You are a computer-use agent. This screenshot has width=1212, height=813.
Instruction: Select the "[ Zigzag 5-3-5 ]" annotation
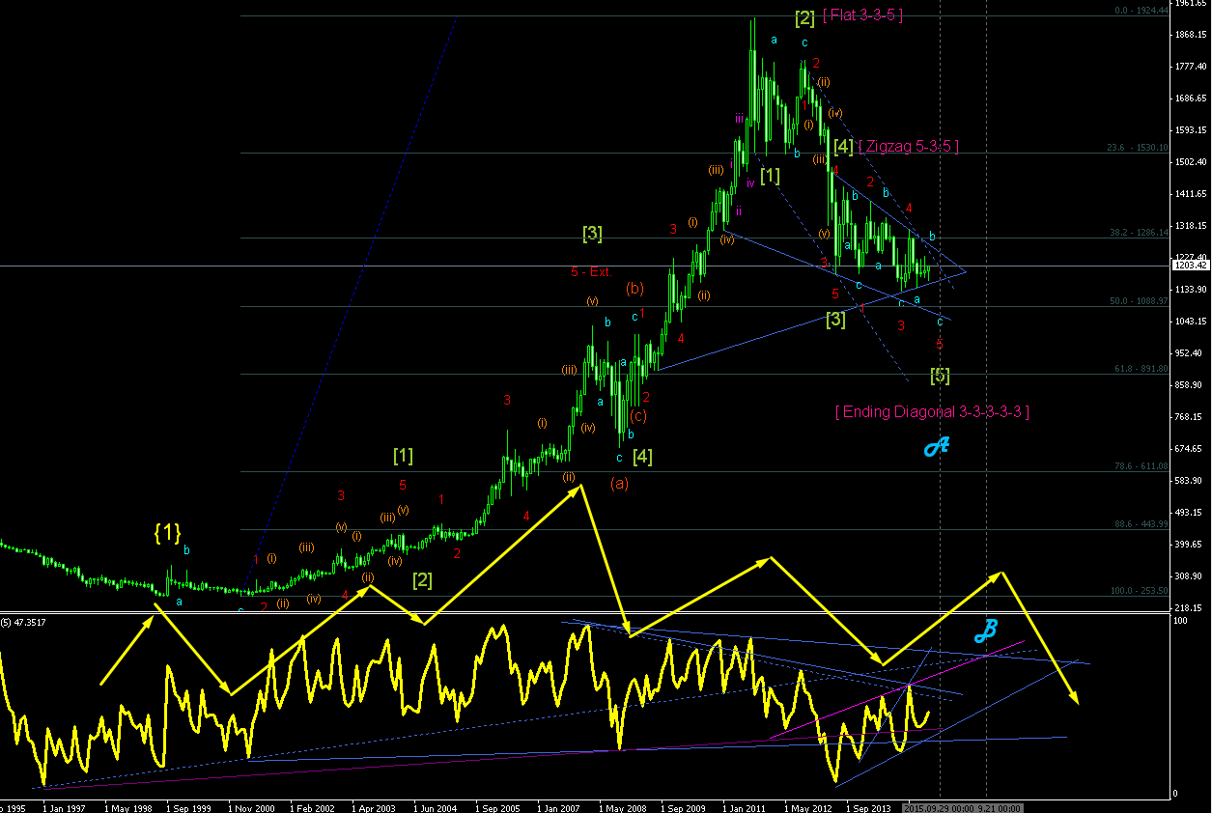click(x=908, y=146)
